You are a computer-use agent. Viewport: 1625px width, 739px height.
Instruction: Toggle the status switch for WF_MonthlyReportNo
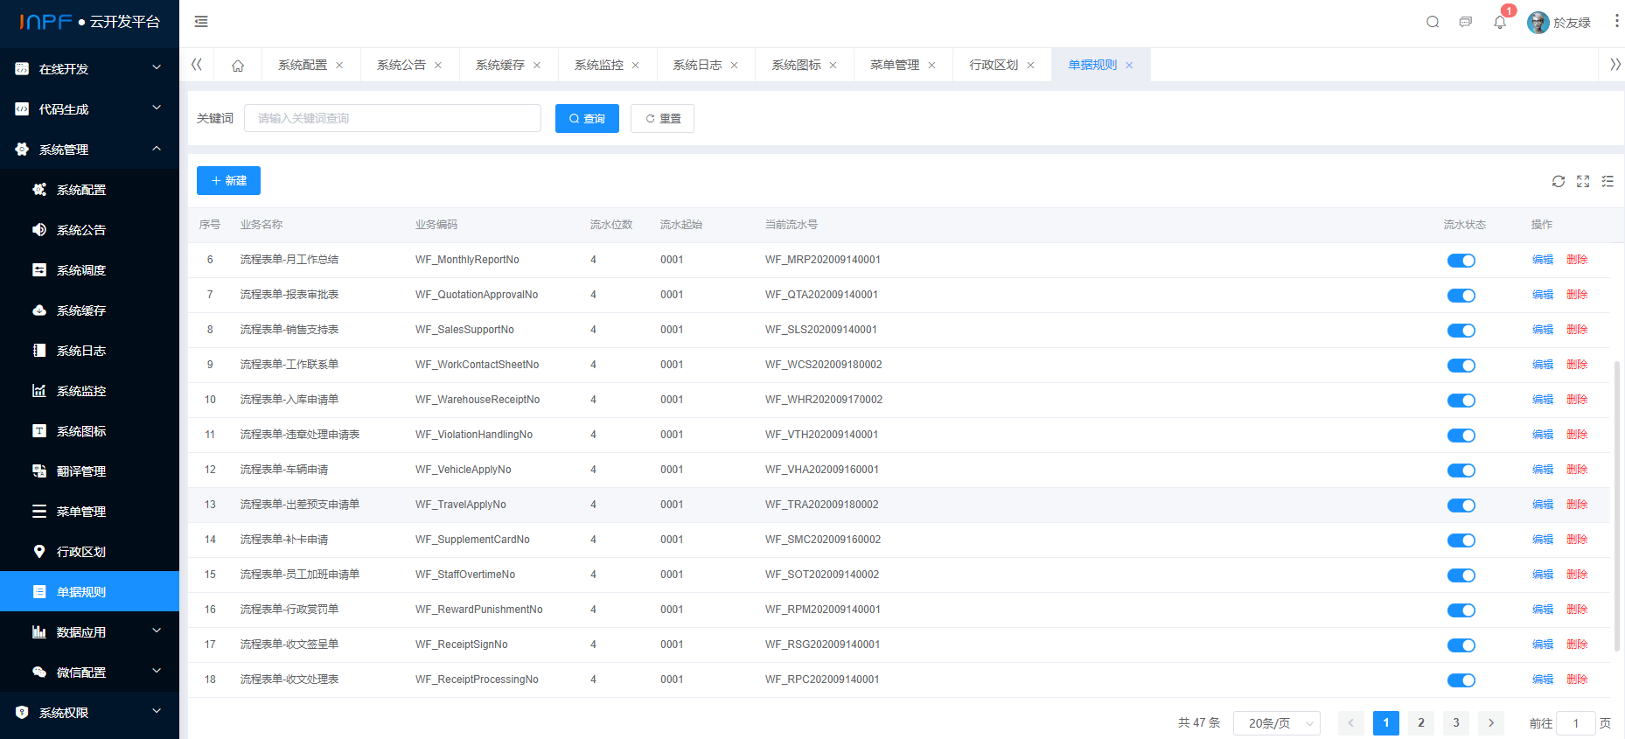pos(1461,261)
